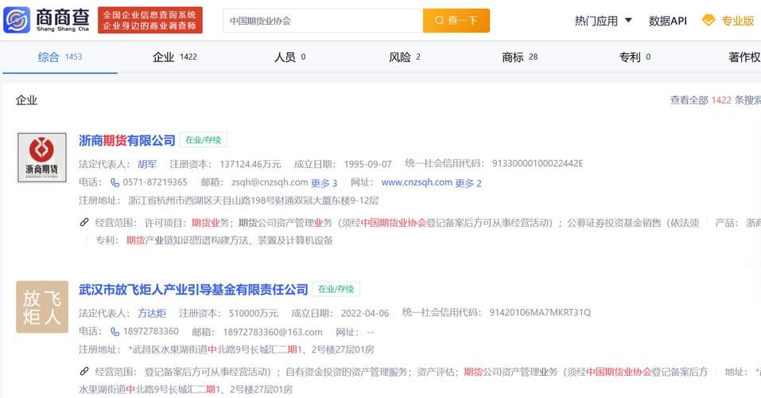The width and height of the screenshot is (761, 398).
Task: Switch to the 专利 0 tab
Action: click(x=635, y=57)
